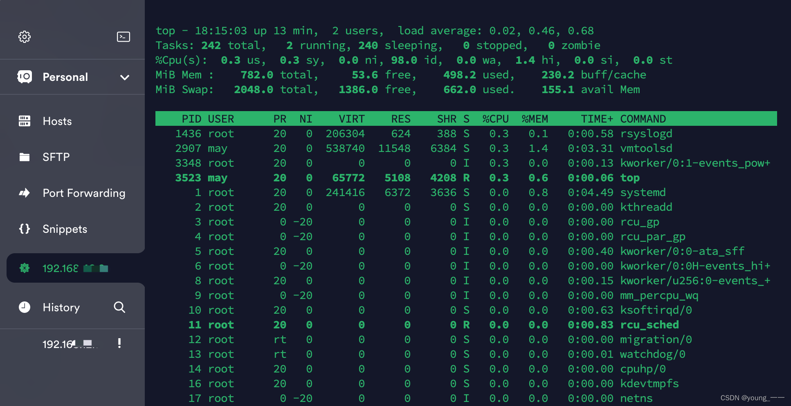Select the watchdog/0 process row

click(466, 354)
